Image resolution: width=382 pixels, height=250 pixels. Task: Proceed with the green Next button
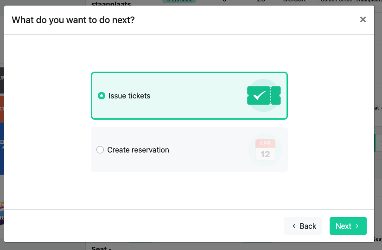pyautogui.click(x=348, y=226)
